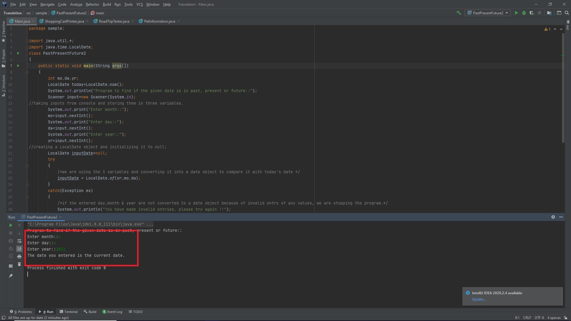This screenshot has height=321, width=571.
Task: Rerun program using the Run panel's play icon
Action: pyautogui.click(x=11, y=225)
